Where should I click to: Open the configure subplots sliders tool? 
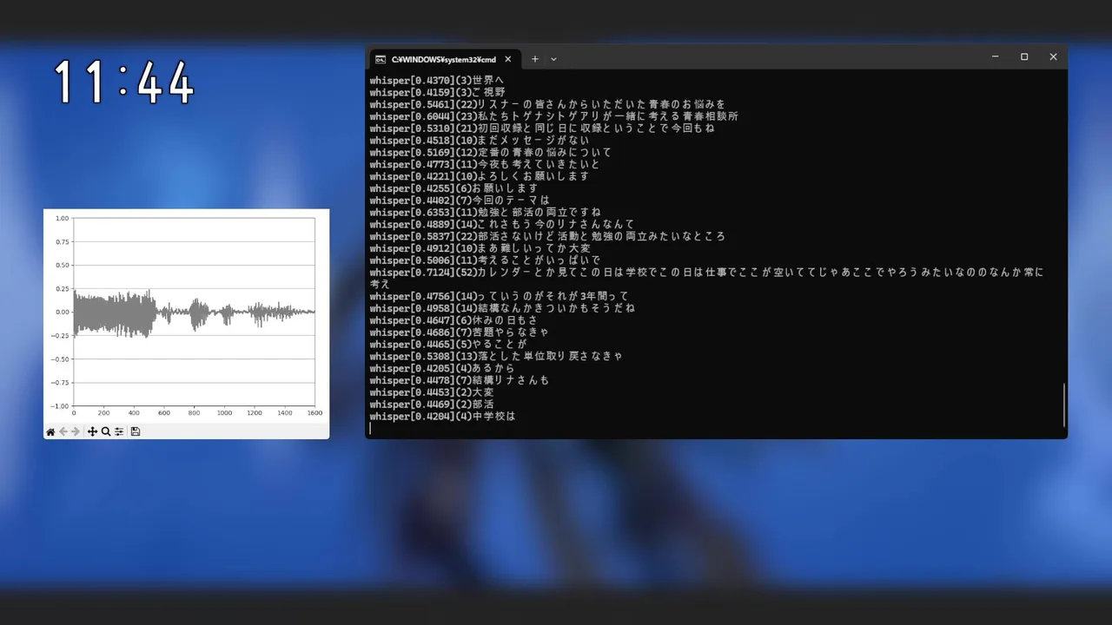119,431
